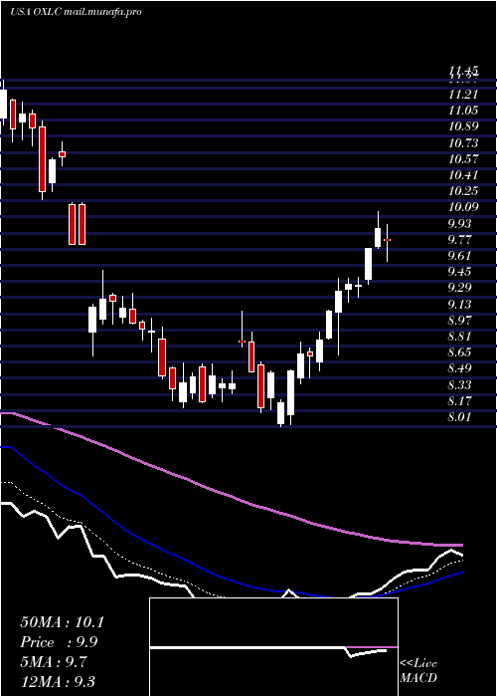Select the '12MA : 9.3' legend entry
Viewport: 497px width, 697px height.
[x=58, y=682]
